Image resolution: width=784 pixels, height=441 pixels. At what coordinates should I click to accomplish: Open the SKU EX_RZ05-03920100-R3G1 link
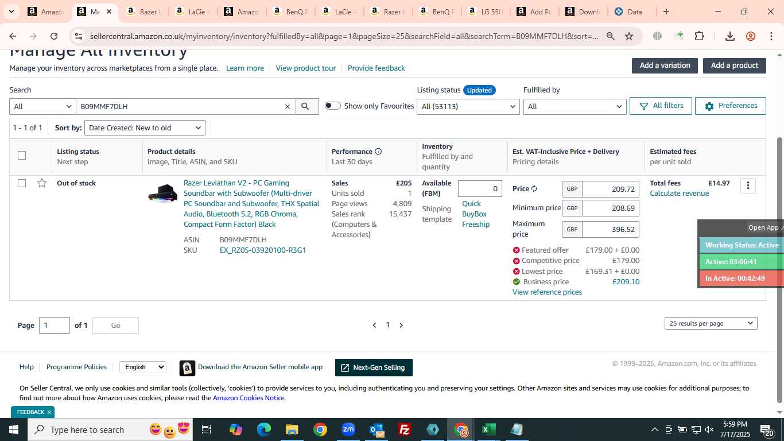click(x=263, y=250)
